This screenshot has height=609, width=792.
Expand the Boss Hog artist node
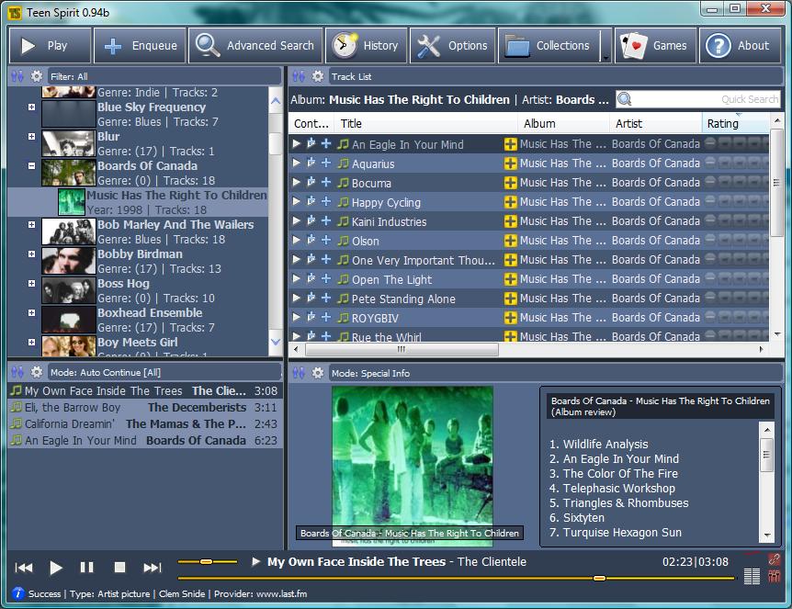pyautogui.click(x=32, y=283)
